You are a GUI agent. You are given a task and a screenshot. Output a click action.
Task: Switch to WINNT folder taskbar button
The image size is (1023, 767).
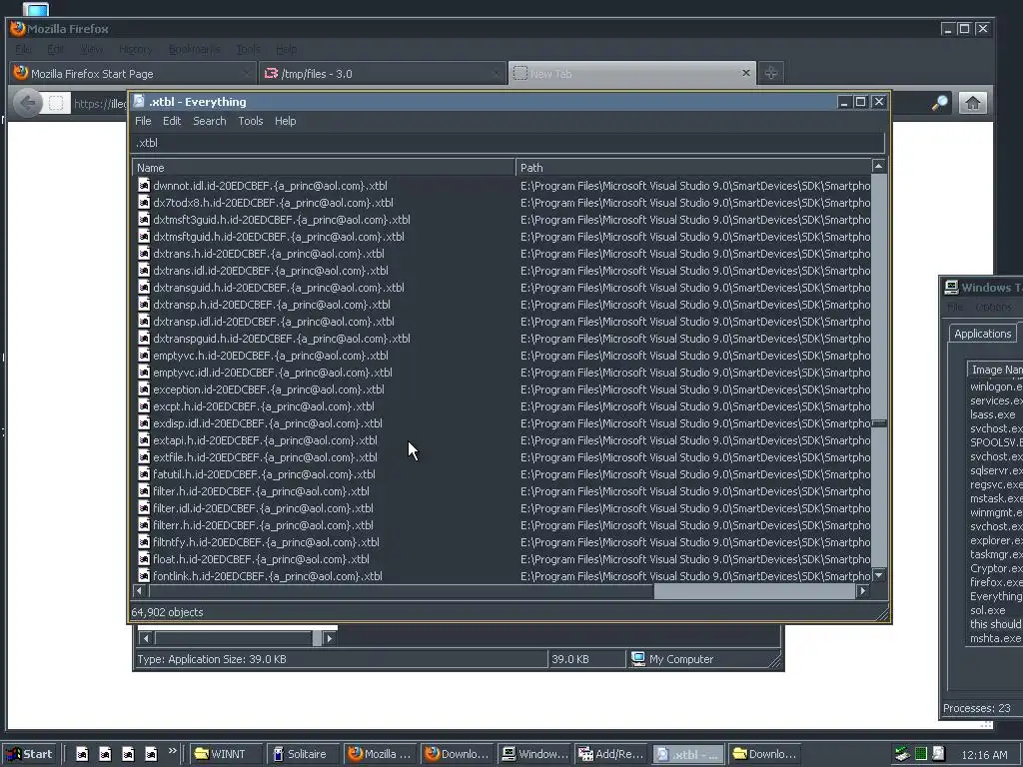pos(227,754)
